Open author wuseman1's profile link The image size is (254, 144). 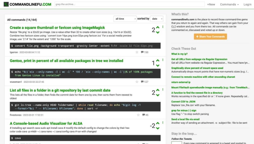click(x=16, y=82)
